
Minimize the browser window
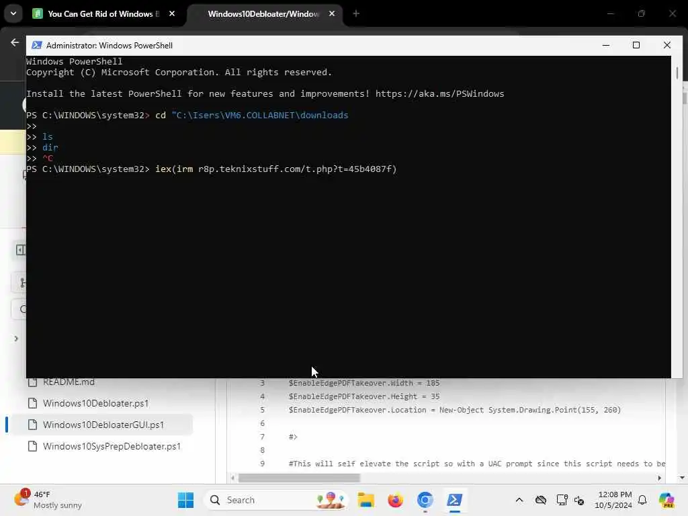610,13
